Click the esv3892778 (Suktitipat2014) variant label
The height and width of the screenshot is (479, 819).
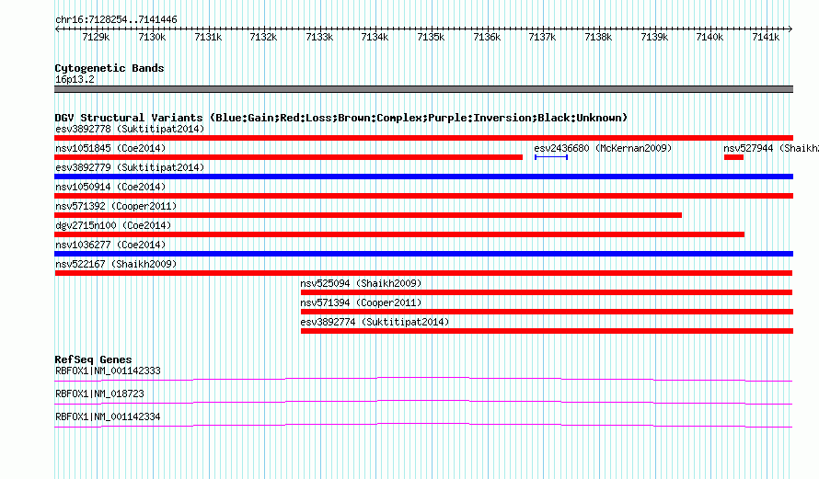pos(130,129)
